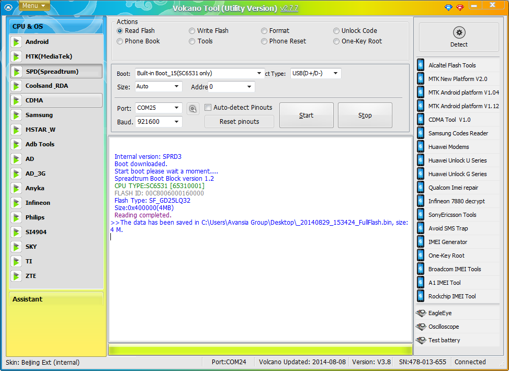Image resolution: width=509 pixels, height=371 pixels.
Task: Select the Phone Reset radio button
Action: [x=264, y=41]
